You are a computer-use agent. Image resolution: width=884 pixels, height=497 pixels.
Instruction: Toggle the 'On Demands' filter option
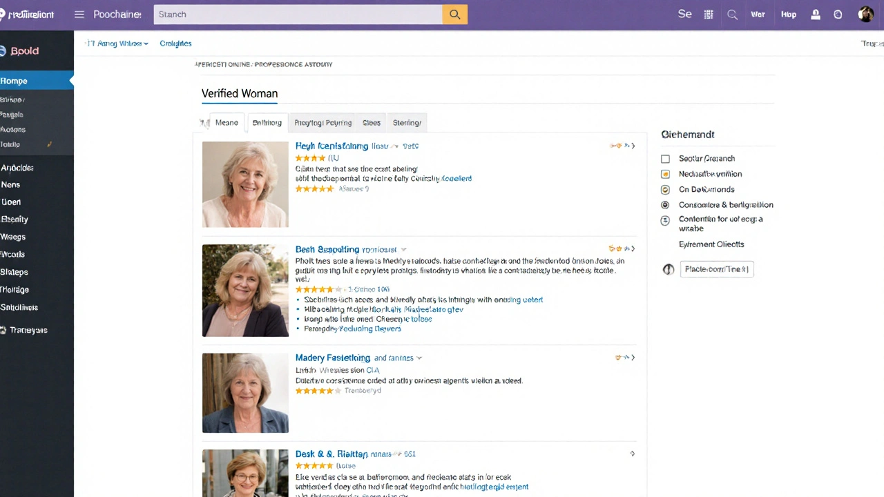click(x=665, y=189)
